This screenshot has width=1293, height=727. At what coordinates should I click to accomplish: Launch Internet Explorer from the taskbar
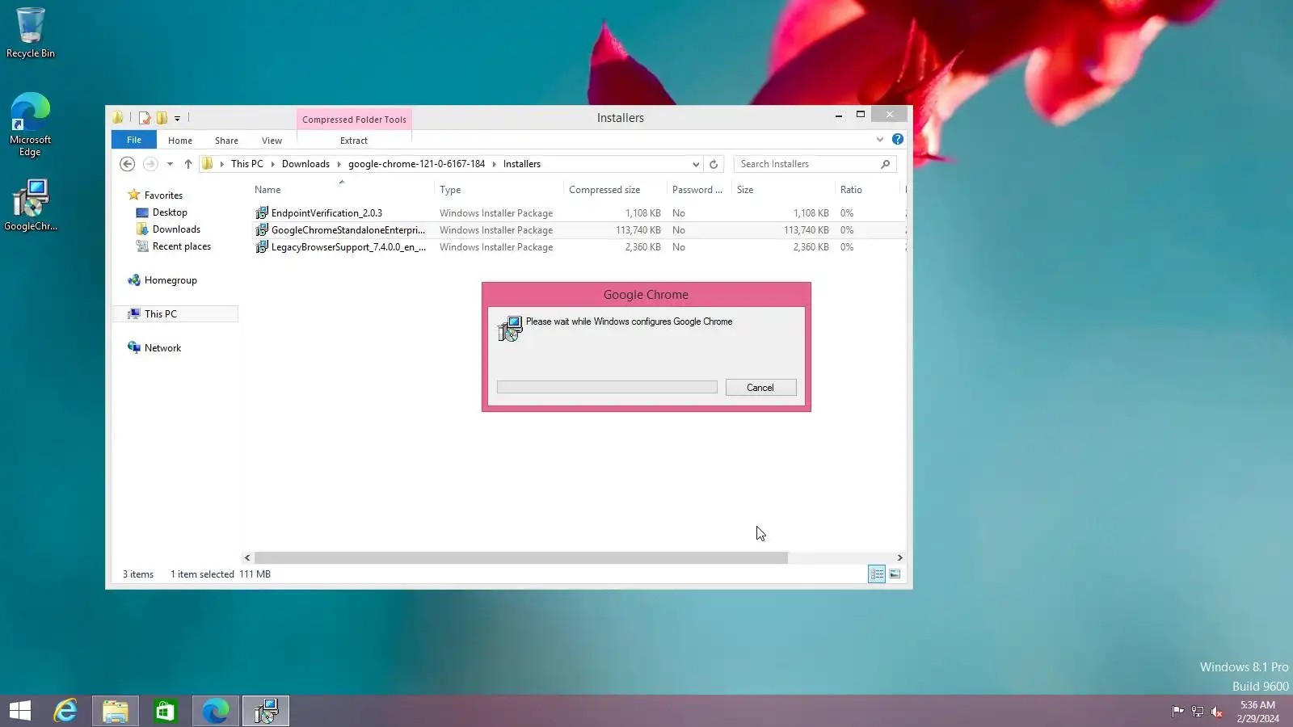(x=65, y=711)
